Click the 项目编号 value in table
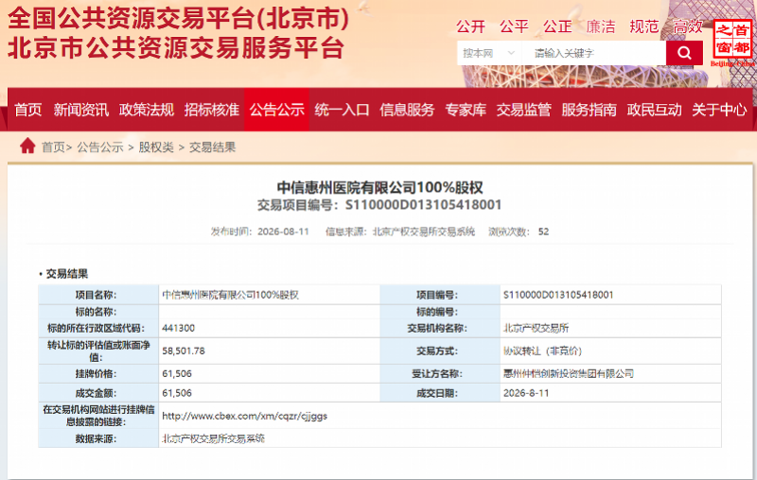 pos(558,295)
